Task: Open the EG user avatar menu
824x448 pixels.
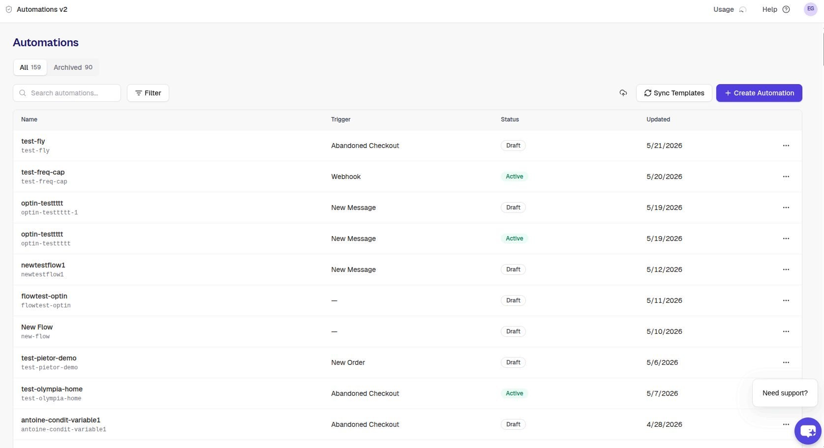Action: [x=810, y=9]
